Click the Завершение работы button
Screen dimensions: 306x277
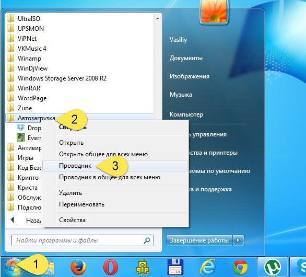[199, 240]
